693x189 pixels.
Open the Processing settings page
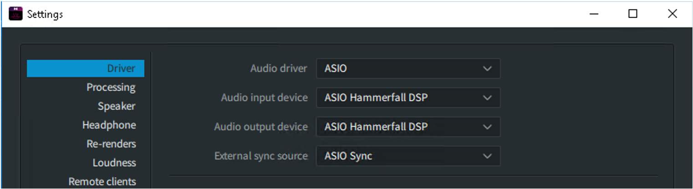(x=111, y=87)
